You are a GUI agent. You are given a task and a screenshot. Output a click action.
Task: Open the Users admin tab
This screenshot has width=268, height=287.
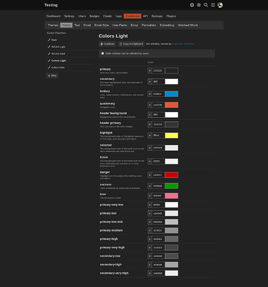click(82, 16)
